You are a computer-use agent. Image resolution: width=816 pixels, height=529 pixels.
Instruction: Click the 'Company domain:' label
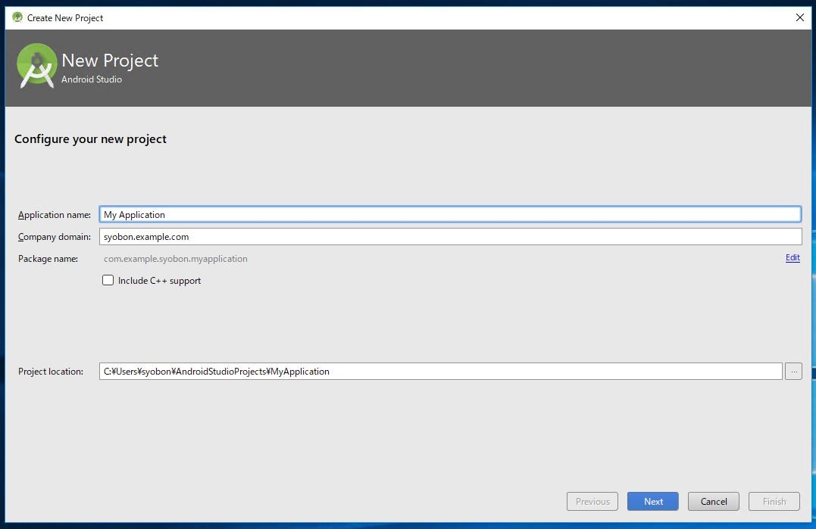54,236
